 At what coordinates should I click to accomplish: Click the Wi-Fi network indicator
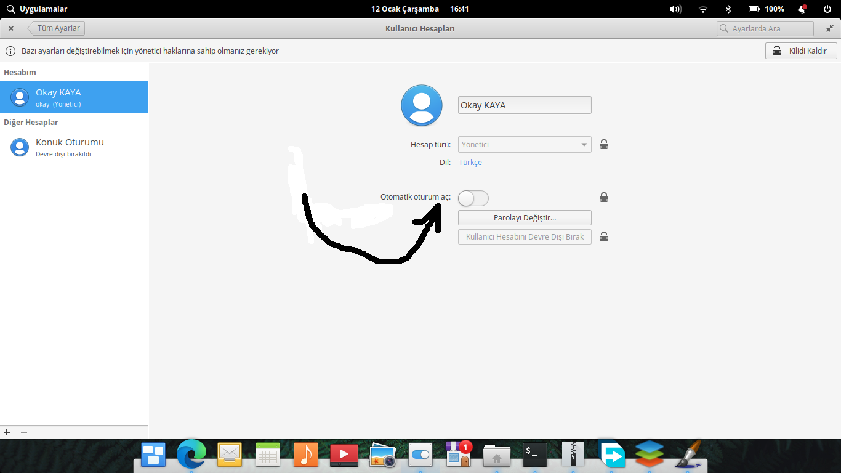[703, 9]
